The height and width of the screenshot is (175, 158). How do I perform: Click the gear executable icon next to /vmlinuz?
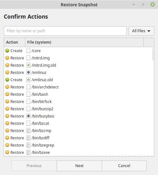pyautogui.click(x=28, y=72)
